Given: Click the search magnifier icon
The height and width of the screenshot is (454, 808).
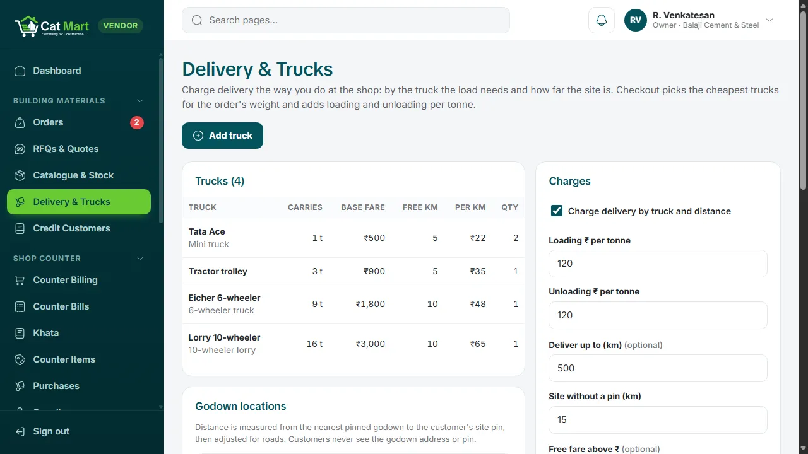Looking at the screenshot, I should [x=197, y=20].
